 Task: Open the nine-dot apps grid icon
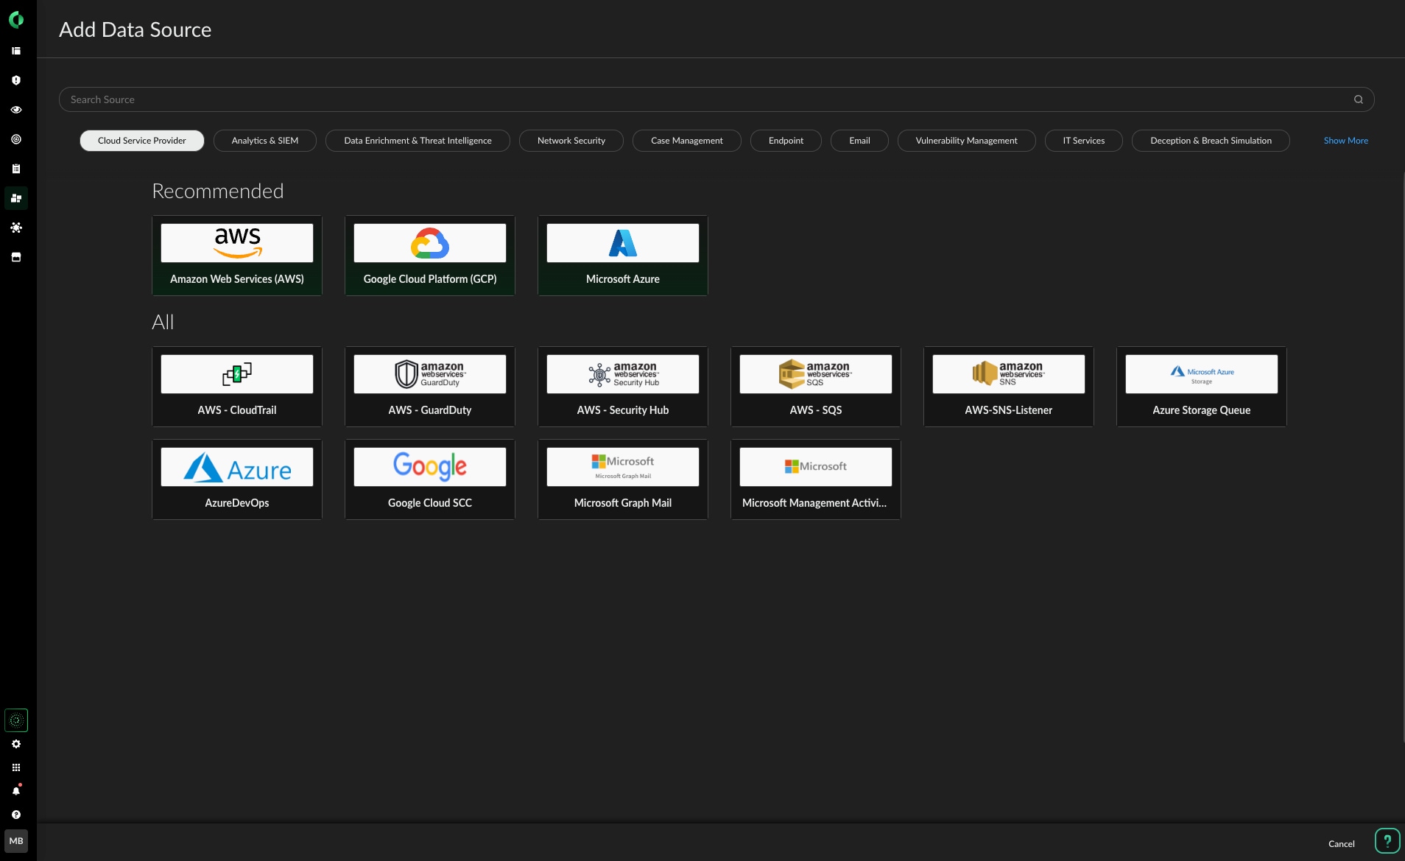coord(16,767)
